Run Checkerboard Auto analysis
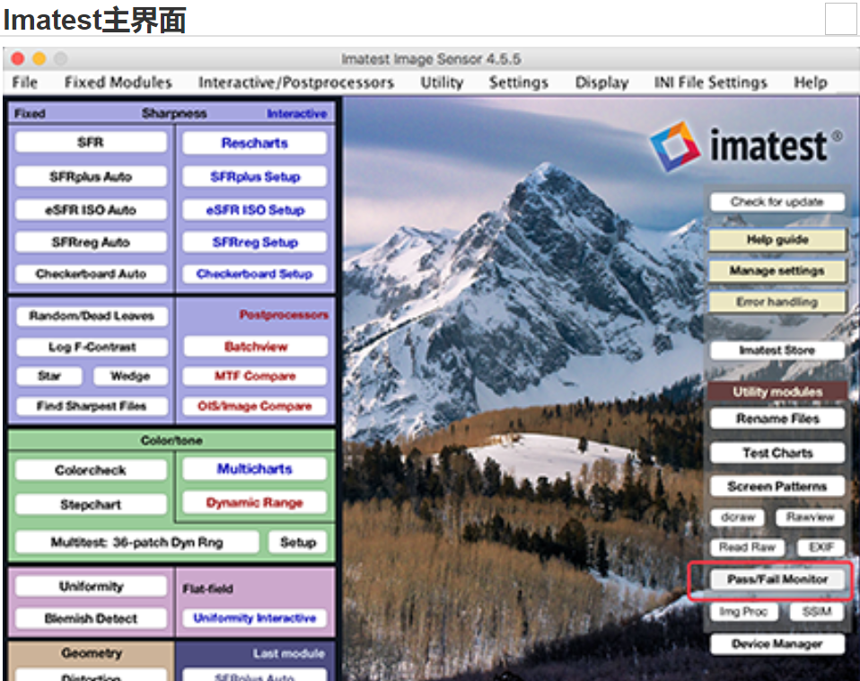The width and height of the screenshot is (860, 681). pyautogui.click(x=90, y=274)
